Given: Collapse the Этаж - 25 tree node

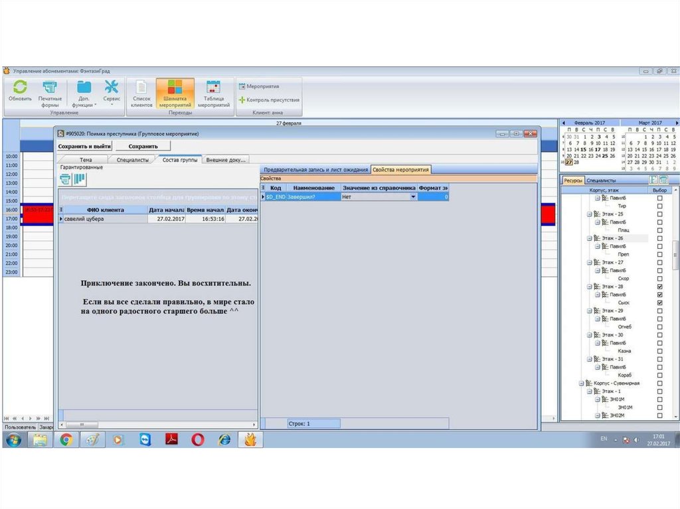Looking at the screenshot, I should tap(590, 214).
